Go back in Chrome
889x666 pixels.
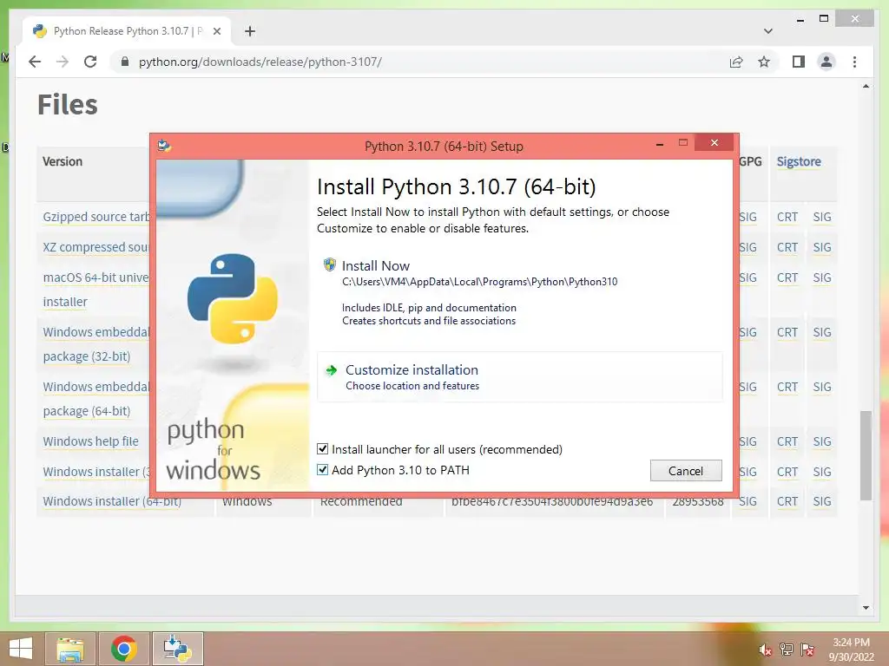[35, 62]
